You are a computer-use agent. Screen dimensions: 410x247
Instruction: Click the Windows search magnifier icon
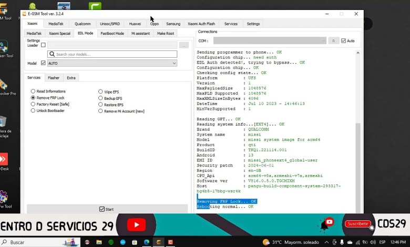coord(5,242)
